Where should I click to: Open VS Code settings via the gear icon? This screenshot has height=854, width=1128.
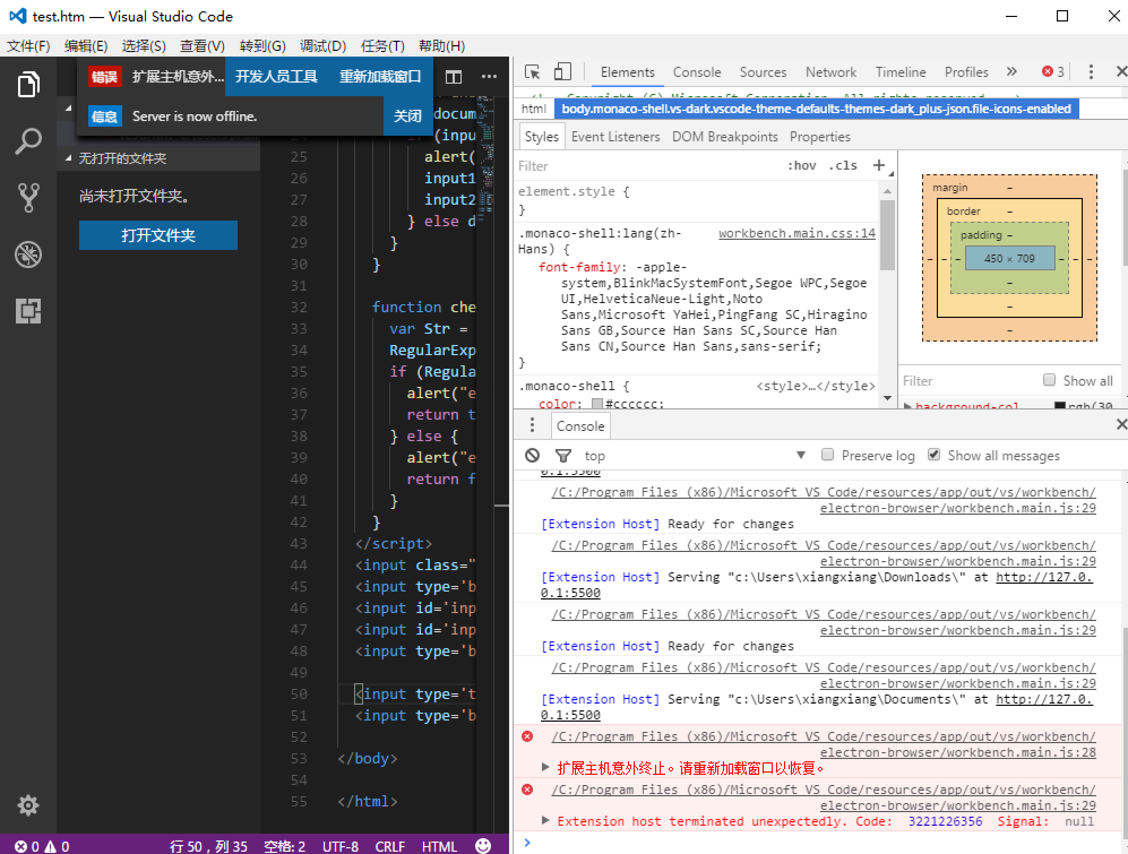coord(28,805)
